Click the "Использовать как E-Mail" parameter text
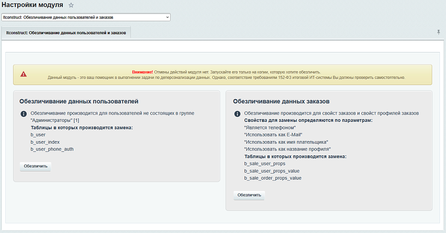Screen dimensions: 446x233 tap(273, 135)
